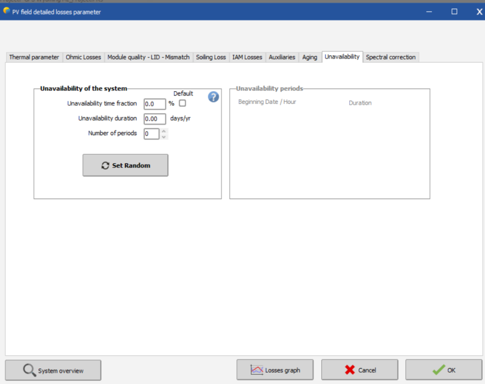485x384 pixels.
Task: Toggle the Default checkbox for unavailability fraction
Action: [x=183, y=103]
